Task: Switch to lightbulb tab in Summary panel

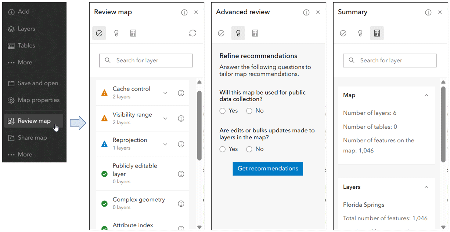Action: (x=360, y=33)
